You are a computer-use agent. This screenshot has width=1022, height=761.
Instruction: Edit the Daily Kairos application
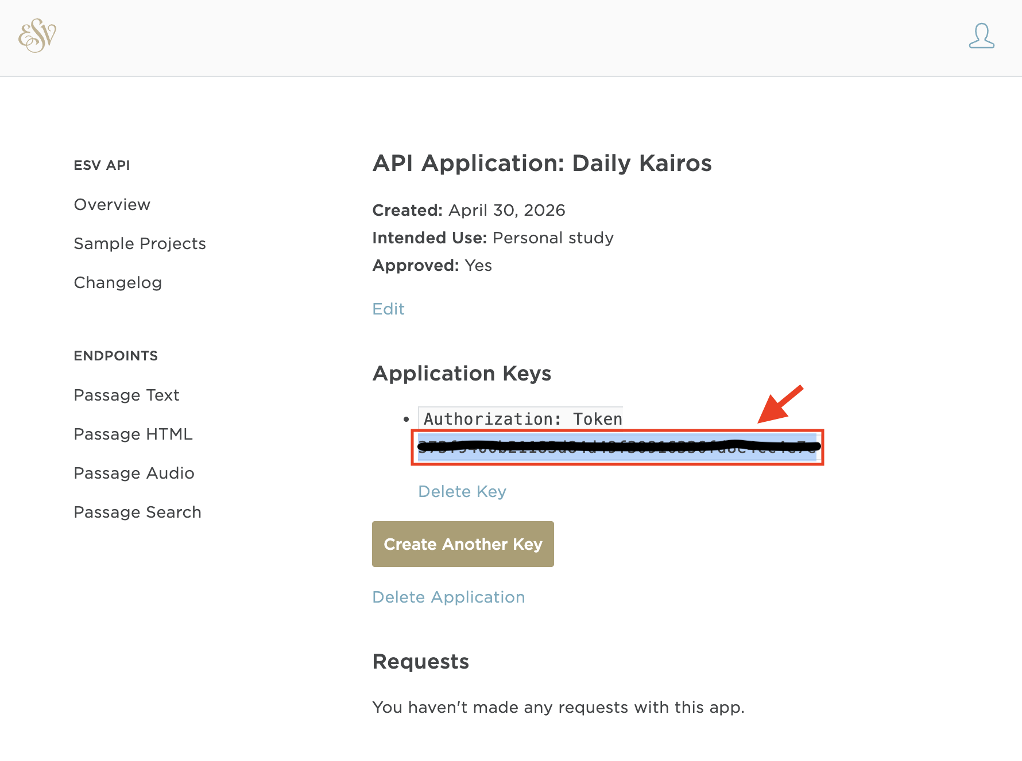388,309
